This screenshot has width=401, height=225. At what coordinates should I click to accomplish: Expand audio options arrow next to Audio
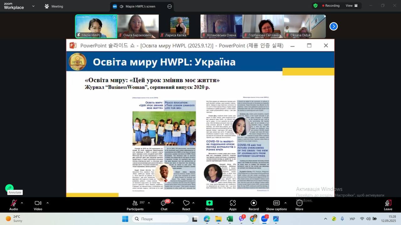coord(22,203)
